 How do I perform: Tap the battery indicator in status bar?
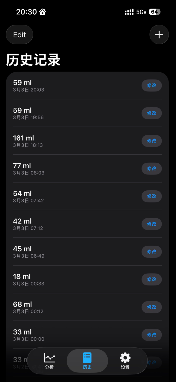pos(155,12)
